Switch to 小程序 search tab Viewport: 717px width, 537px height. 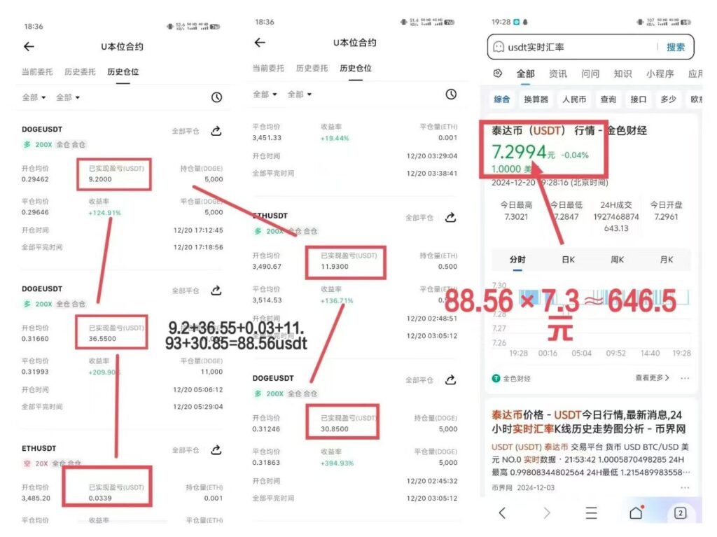click(x=660, y=74)
